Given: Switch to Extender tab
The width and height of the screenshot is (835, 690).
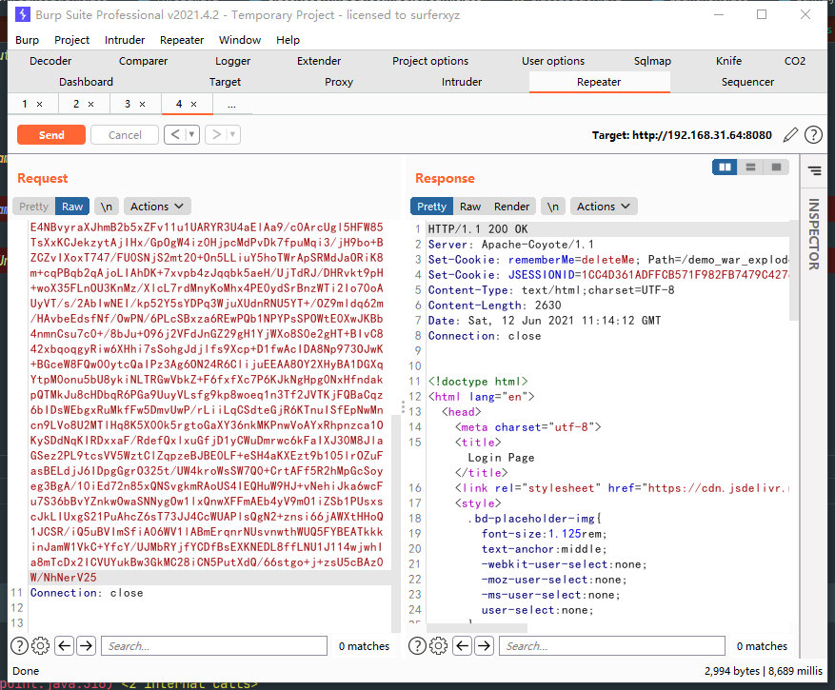Looking at the screenshot, I should click(319, 61).
